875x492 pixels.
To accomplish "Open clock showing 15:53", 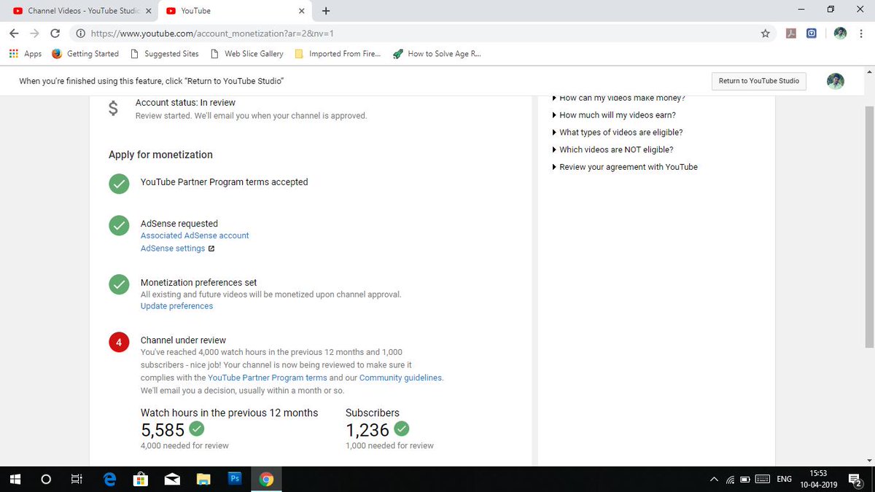I will [x=817, y=479].
